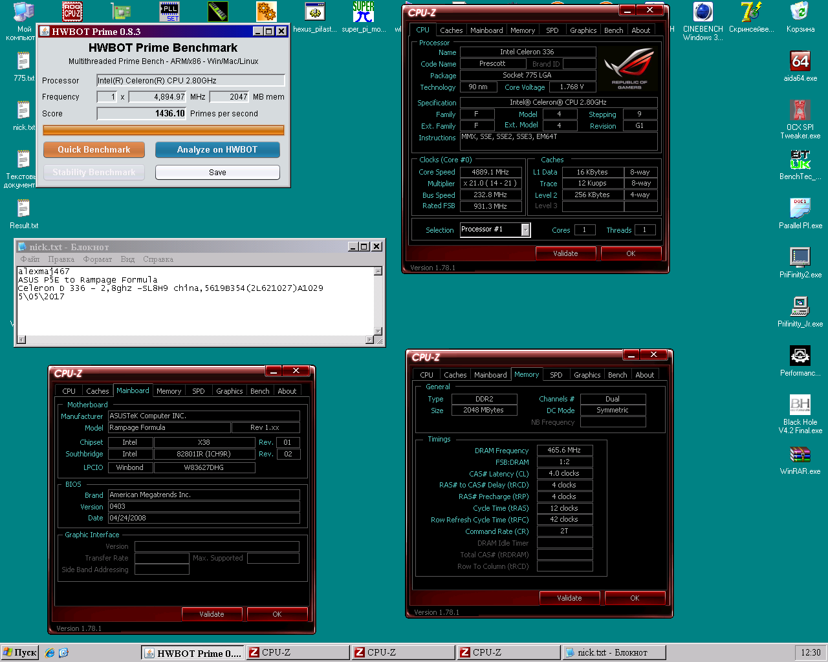Click the HWBOT Prime orange progress bar

pos(164,130)
